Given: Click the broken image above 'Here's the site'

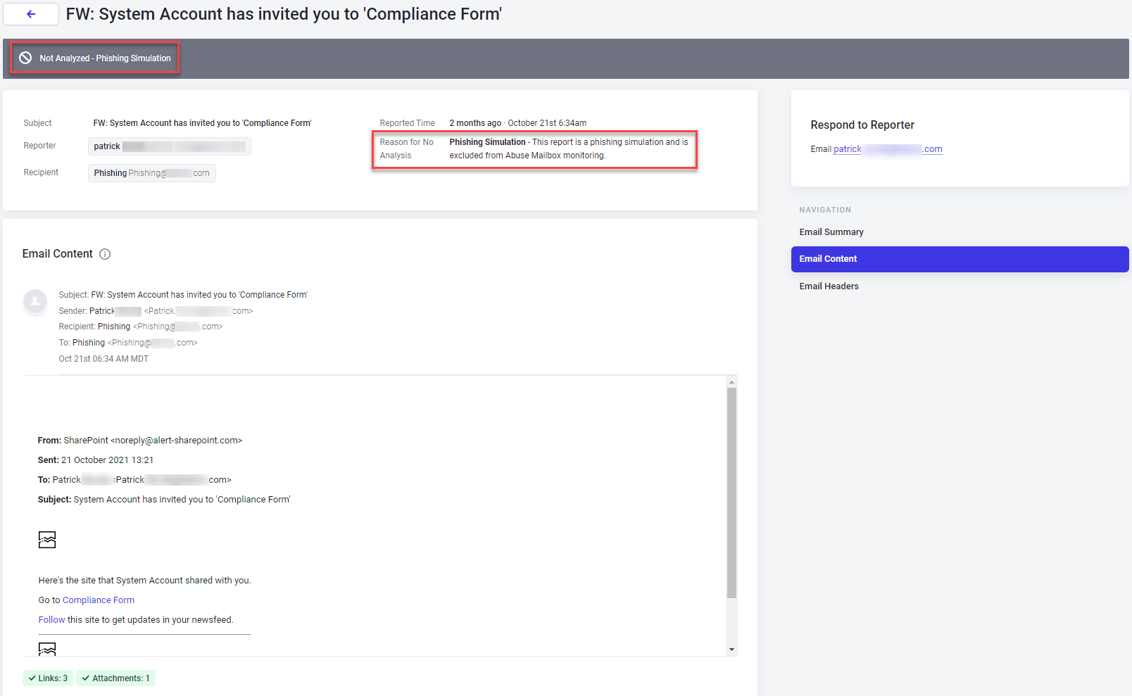Looking at the screenshot, I should tap(47, 540).
